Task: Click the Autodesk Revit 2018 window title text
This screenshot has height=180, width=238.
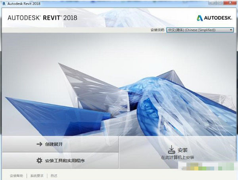Action: pos(24,3)
